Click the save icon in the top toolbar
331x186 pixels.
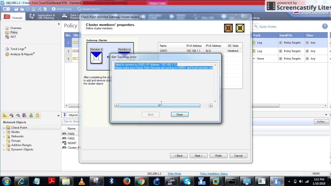16,9
